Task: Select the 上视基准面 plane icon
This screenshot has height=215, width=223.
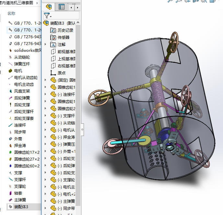Action: pyautogui.click(x=53, y=59)
